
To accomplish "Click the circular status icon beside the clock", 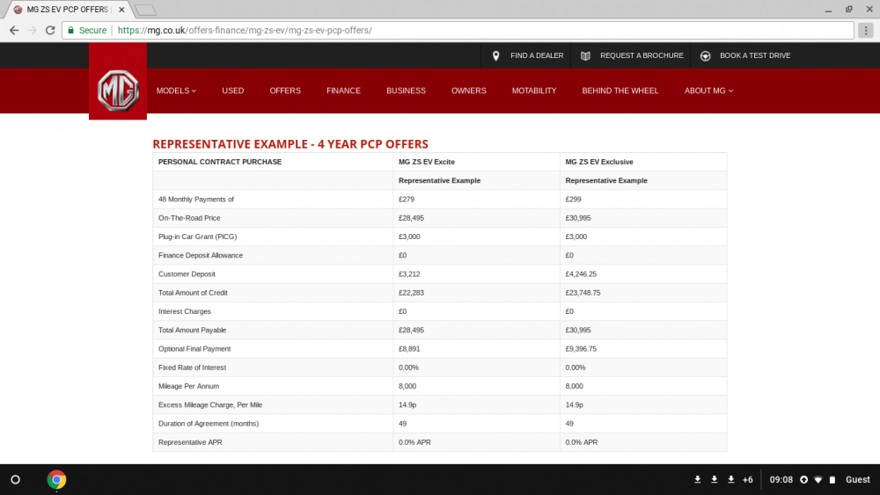I will click(x=803, y=480).
